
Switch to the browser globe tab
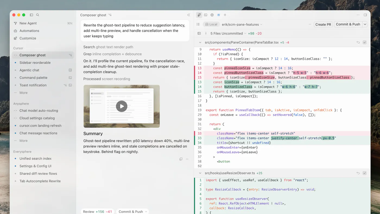click(212, 15)
